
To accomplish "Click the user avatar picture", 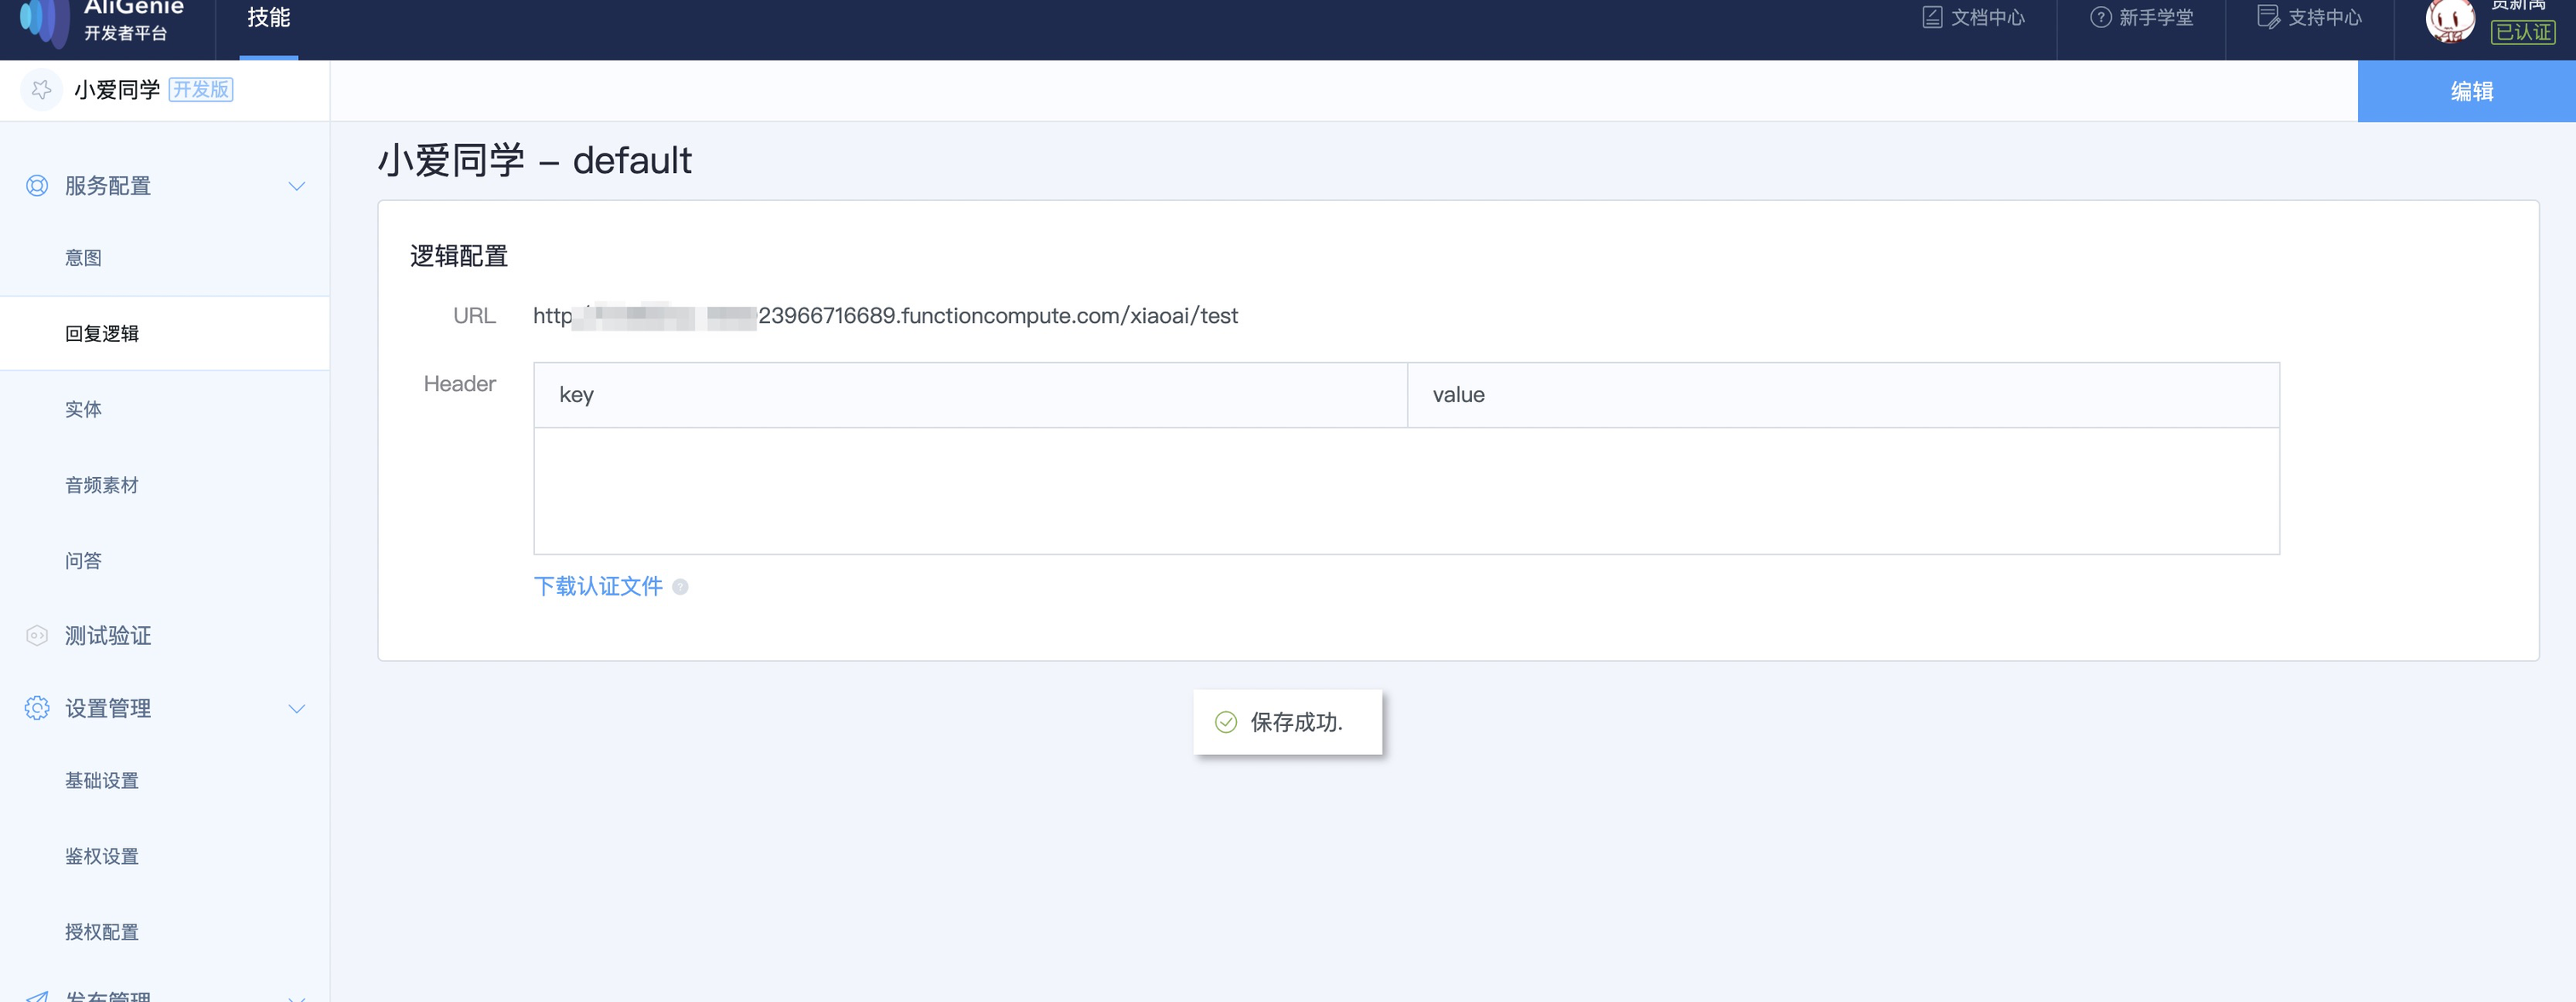I will (2449, 20).
